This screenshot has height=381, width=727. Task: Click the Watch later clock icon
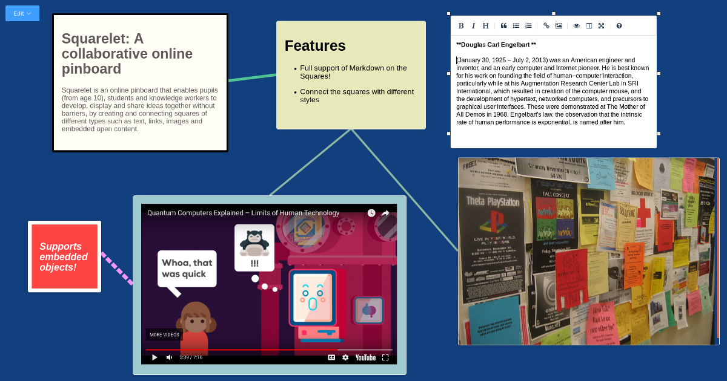[371, 213]
